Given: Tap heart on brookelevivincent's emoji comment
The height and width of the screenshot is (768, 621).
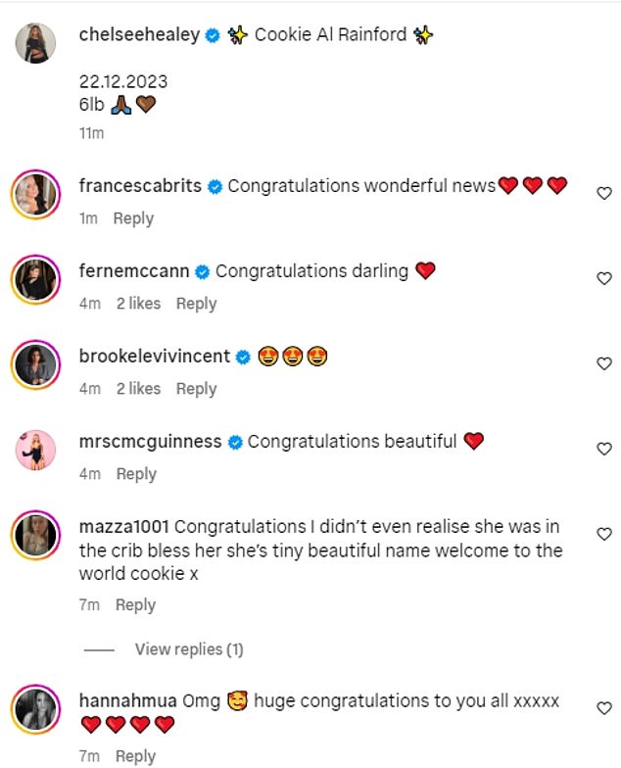Looking at the screenshot, I should [603, 364].
